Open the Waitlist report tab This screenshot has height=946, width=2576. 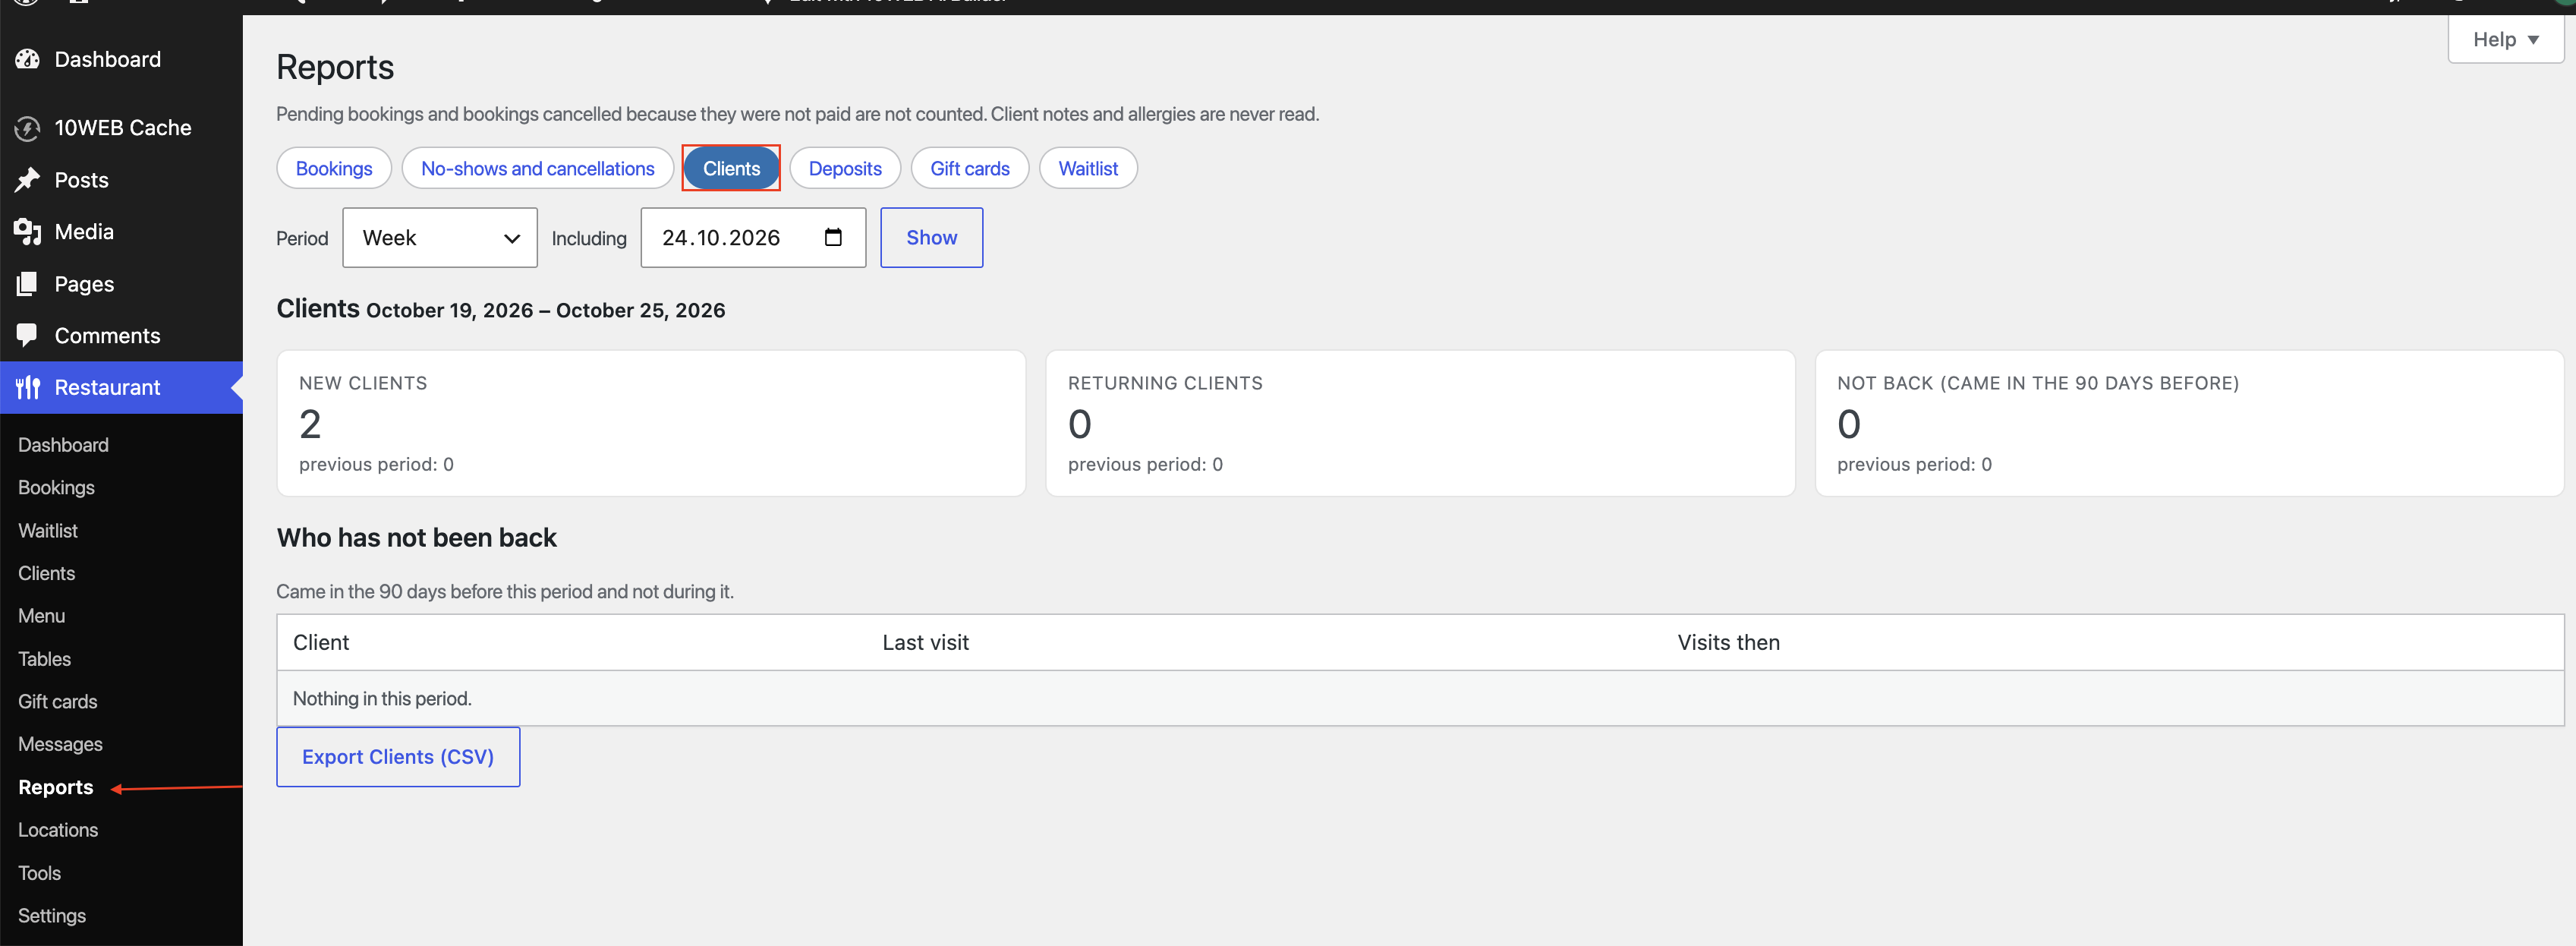point(1088,168)
